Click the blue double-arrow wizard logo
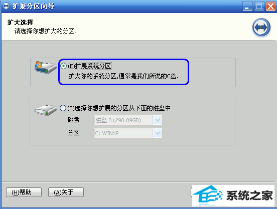Viewport: 277px width, 209px height. [x=261, y=27]
